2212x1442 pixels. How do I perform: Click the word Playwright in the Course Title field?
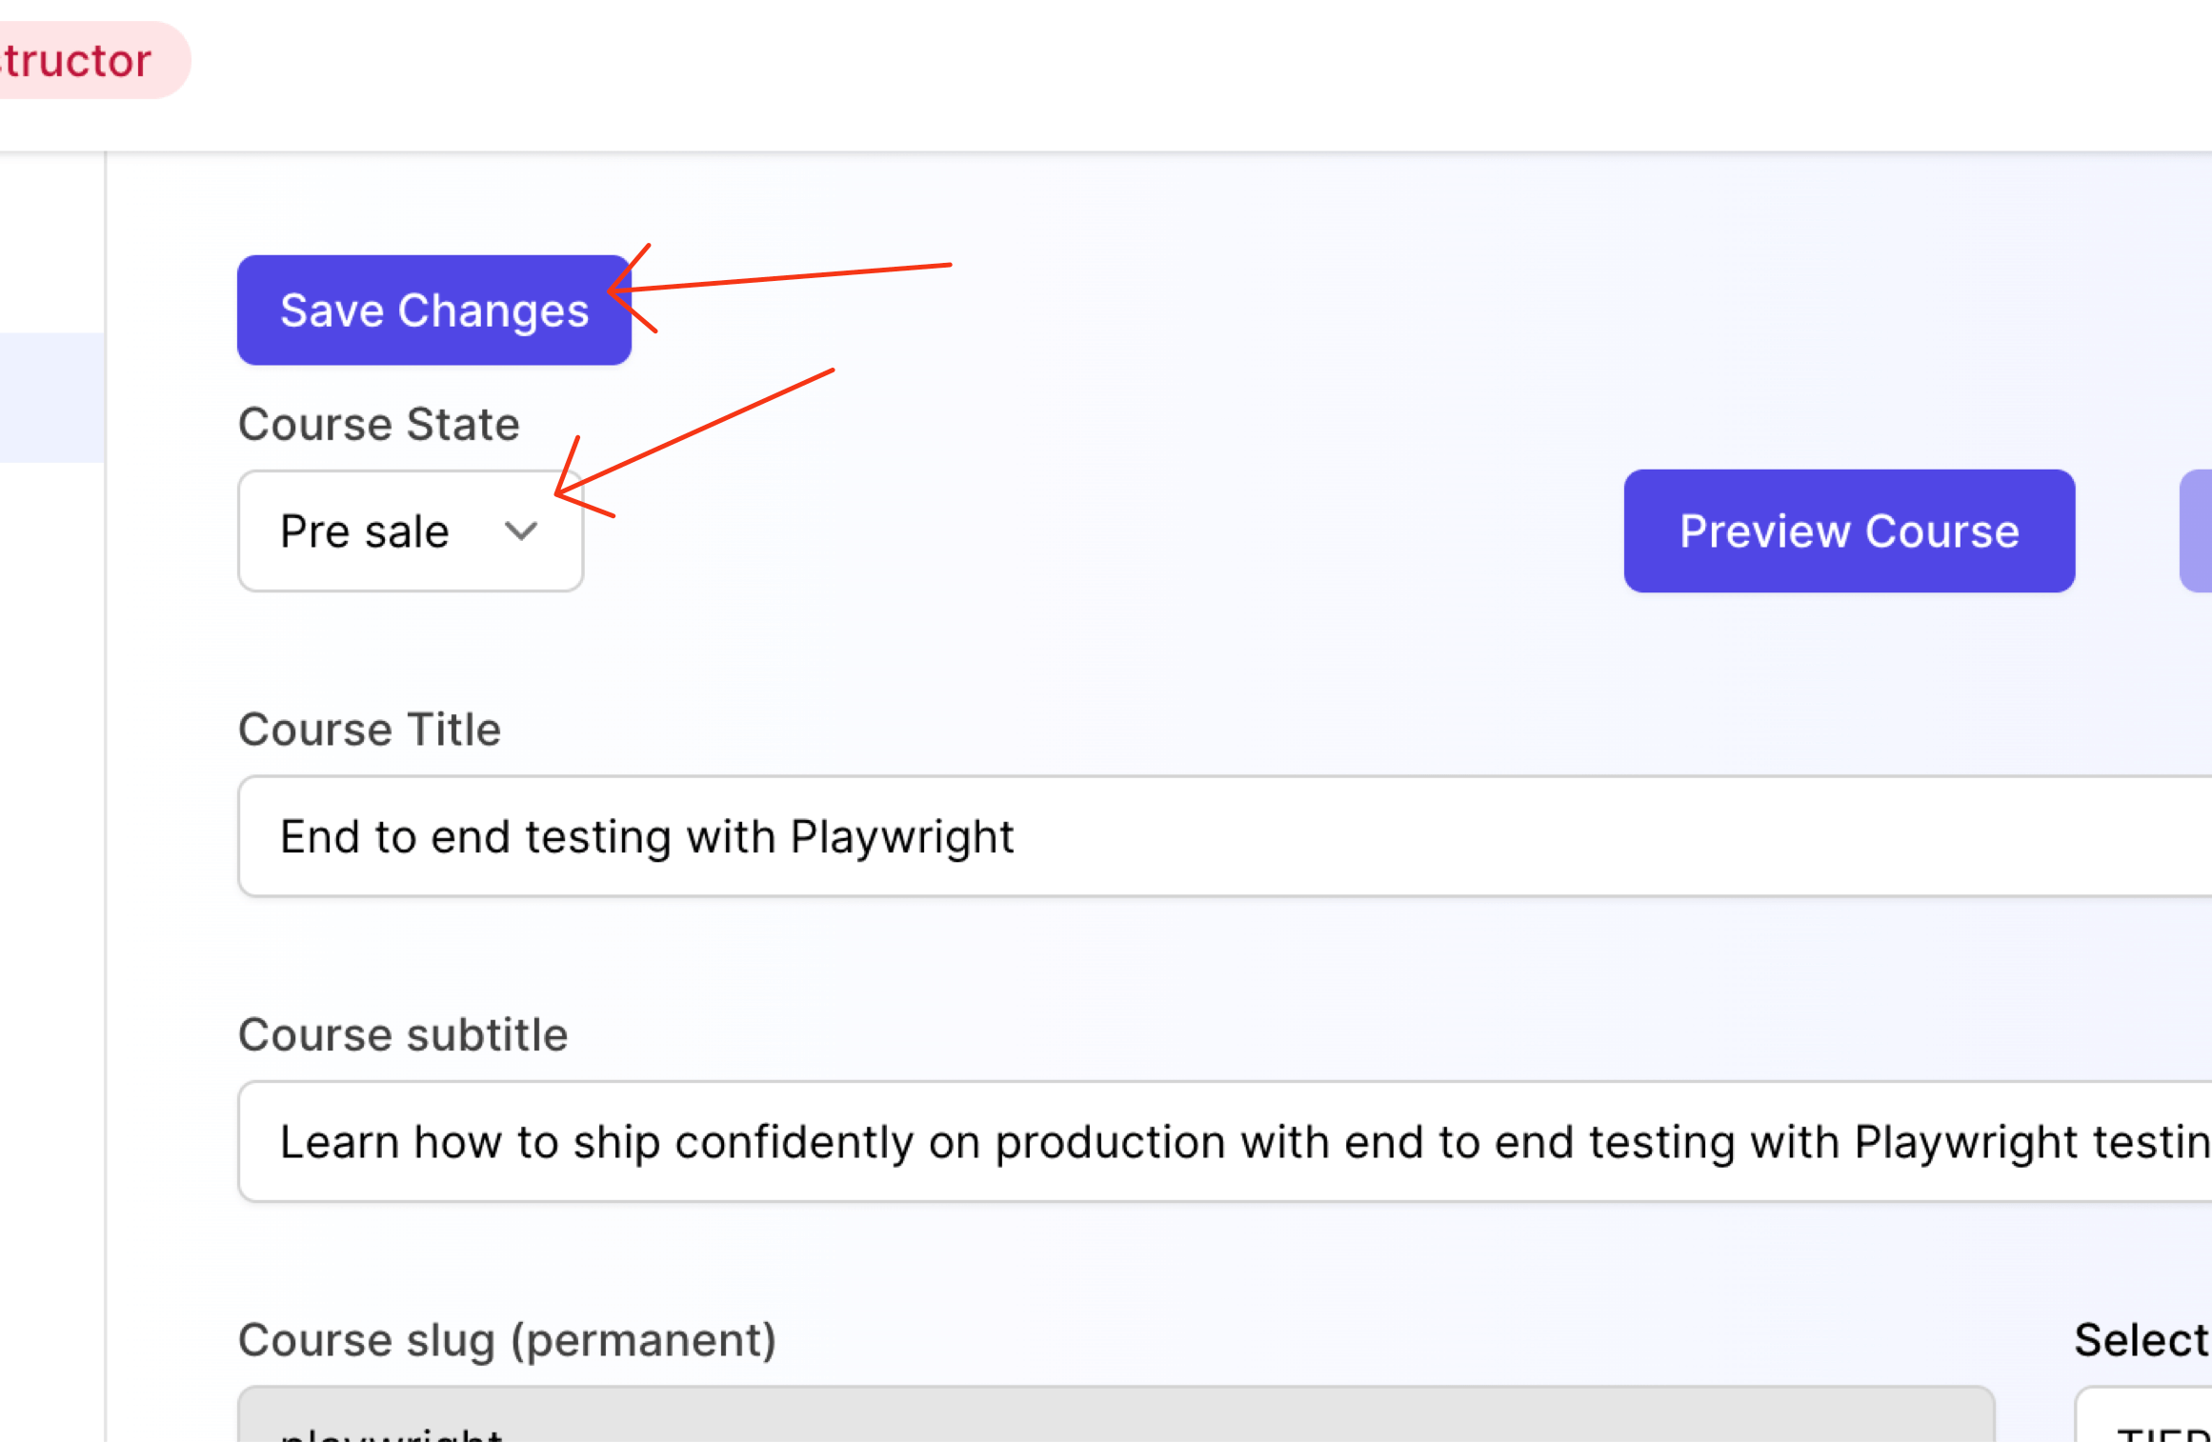click(901, 837)
